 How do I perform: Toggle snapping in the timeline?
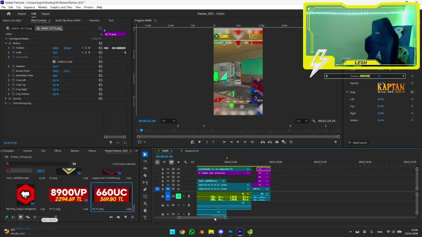(164, 162)
